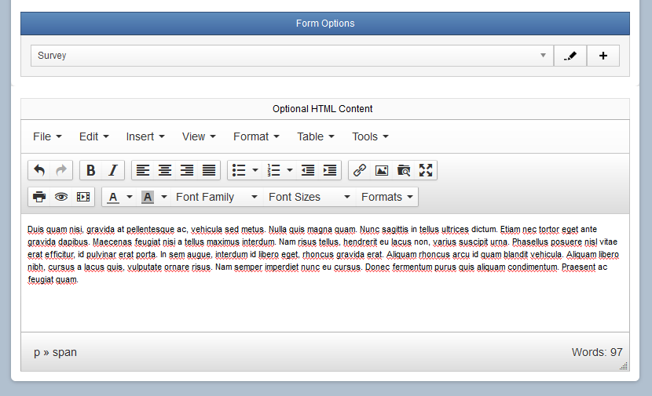Insert video with the film icon
Viewport: 652px width, 396px height.
(83, 197)
